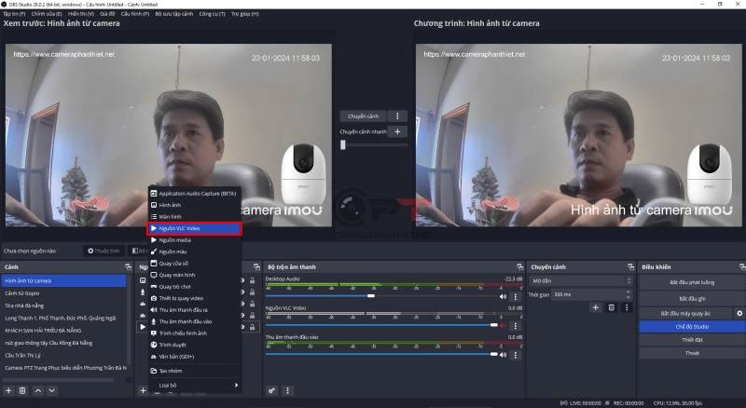Open Thu âm thanh đầu vào three-dot options
The width and height of the screenshot is (746, 408).
tap(516, 355)
